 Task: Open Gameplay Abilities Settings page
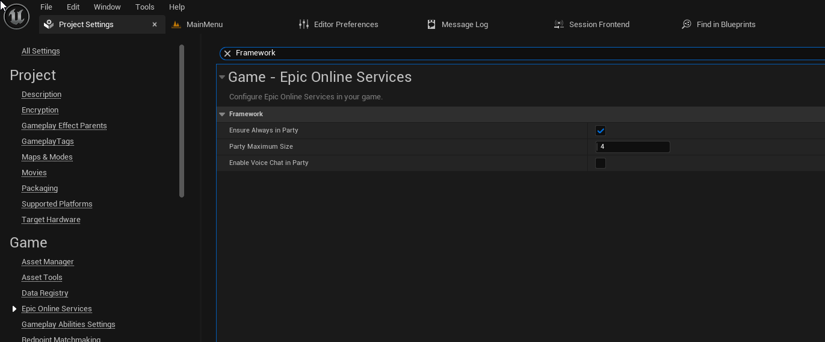pos(69,325)
